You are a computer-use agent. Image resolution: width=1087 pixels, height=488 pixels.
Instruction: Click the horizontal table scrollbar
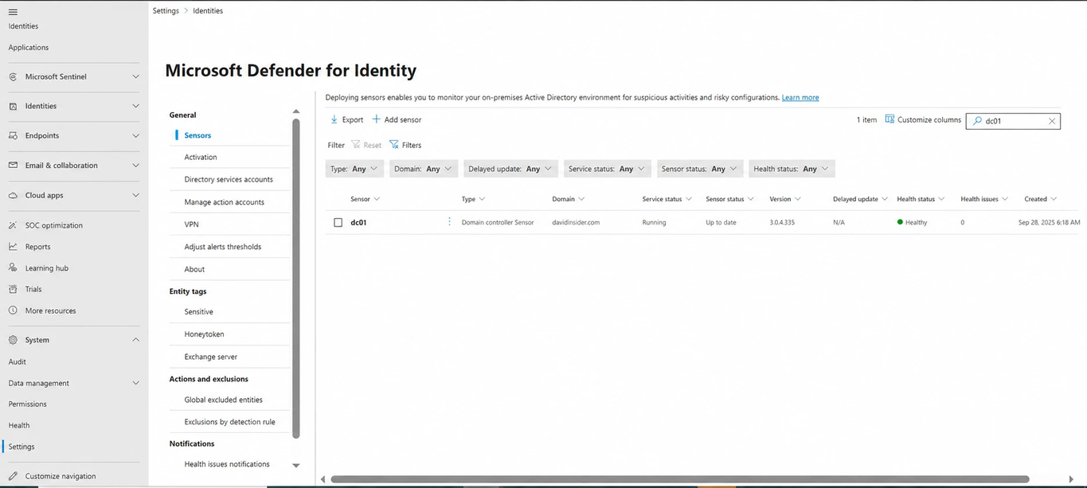click(x=679, y=479)
